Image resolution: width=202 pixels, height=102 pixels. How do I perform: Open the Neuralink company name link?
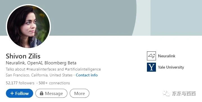coord(167,56)
